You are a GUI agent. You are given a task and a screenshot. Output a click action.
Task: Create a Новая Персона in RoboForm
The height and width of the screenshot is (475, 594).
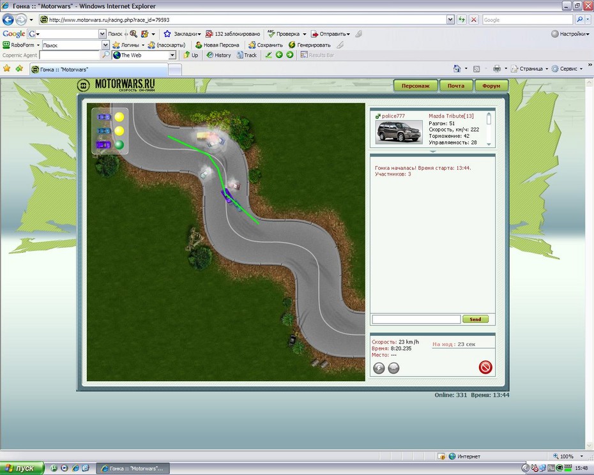(x=217, y=45)
